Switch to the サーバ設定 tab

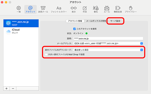pos(115,21)
